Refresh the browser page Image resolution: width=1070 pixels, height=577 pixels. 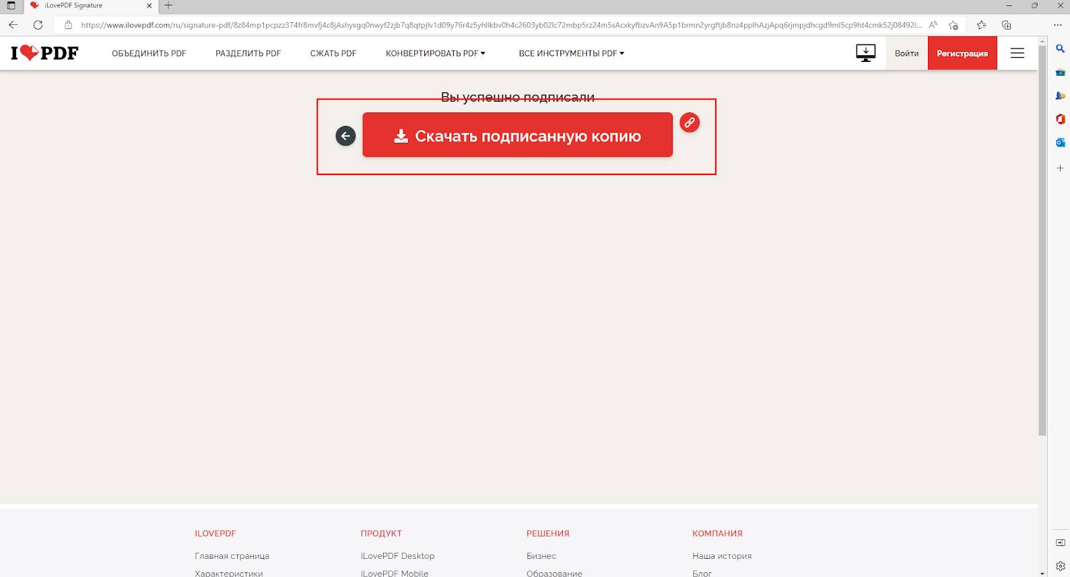38,25
